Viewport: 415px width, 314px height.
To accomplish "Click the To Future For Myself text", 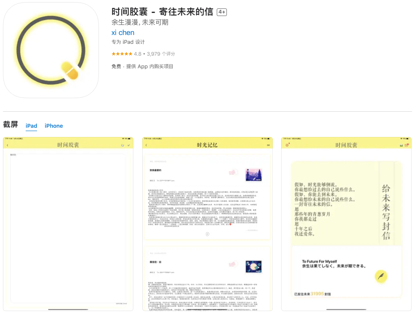I will [319, 261].
